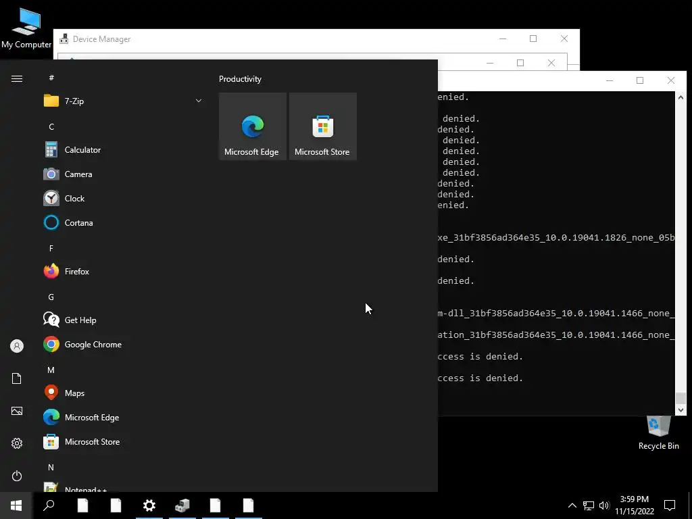Click the M letter group header

coord(51,370)
